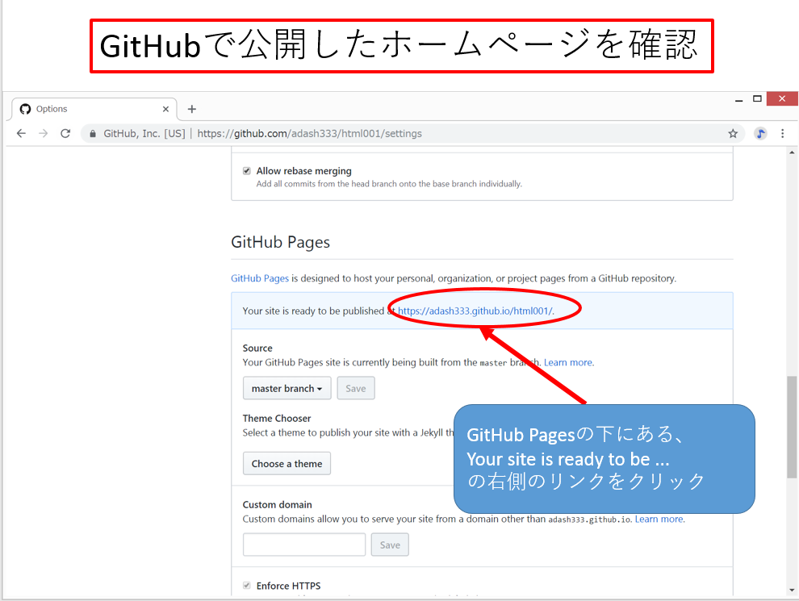This screenshot has height=601, width=799.
Task: Reload the page with refresh icon
Action: (x=66, y=134)
